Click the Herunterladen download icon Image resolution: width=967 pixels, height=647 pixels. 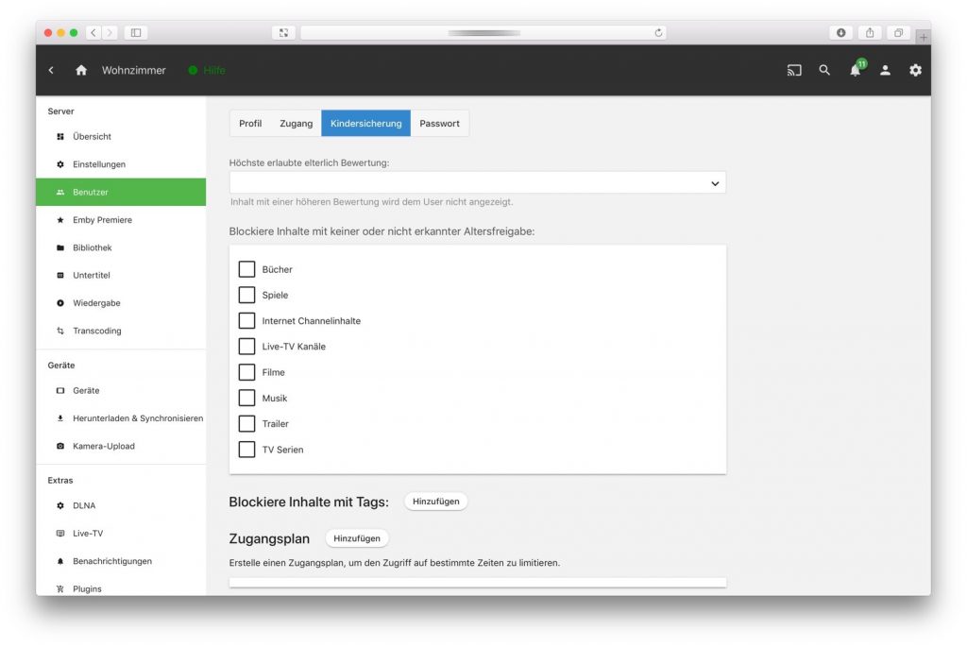click(59, 418)
